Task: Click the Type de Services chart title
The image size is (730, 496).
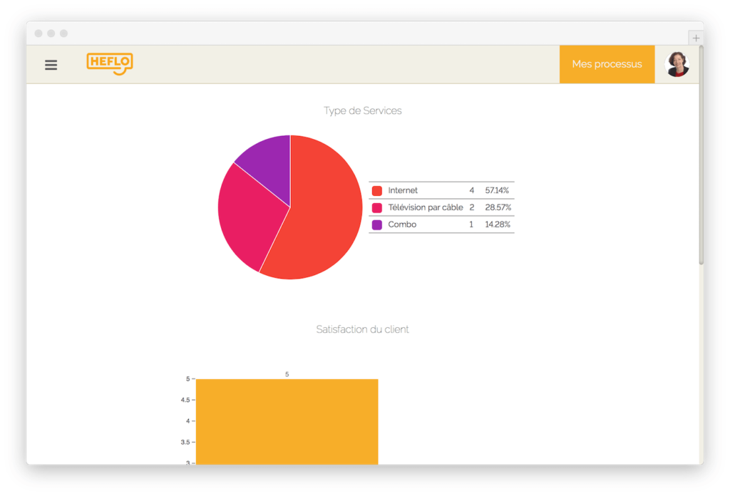Action: tap(362, 111)
